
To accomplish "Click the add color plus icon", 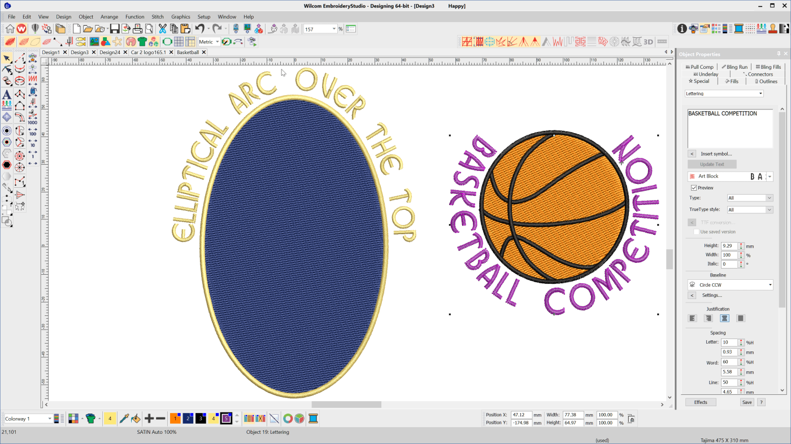I will click(149, 419).
